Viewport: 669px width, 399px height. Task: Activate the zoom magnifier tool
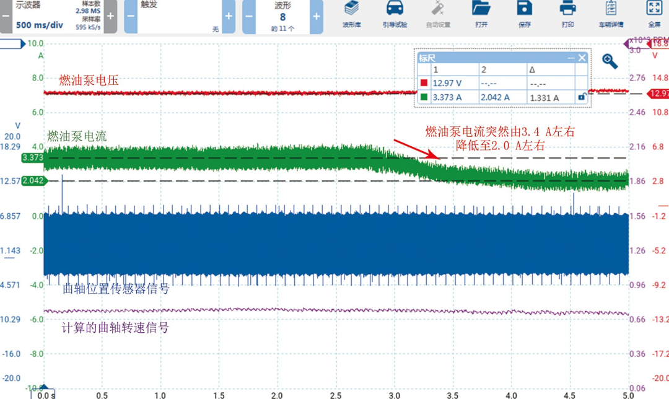[x=608, y=61]
